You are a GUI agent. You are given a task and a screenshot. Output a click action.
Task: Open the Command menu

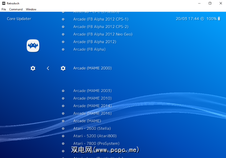tap(16, 9)
